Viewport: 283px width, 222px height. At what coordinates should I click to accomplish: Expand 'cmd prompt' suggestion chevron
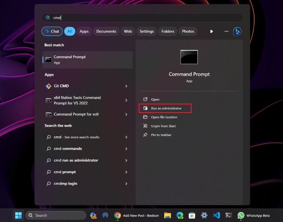(126, 172)
